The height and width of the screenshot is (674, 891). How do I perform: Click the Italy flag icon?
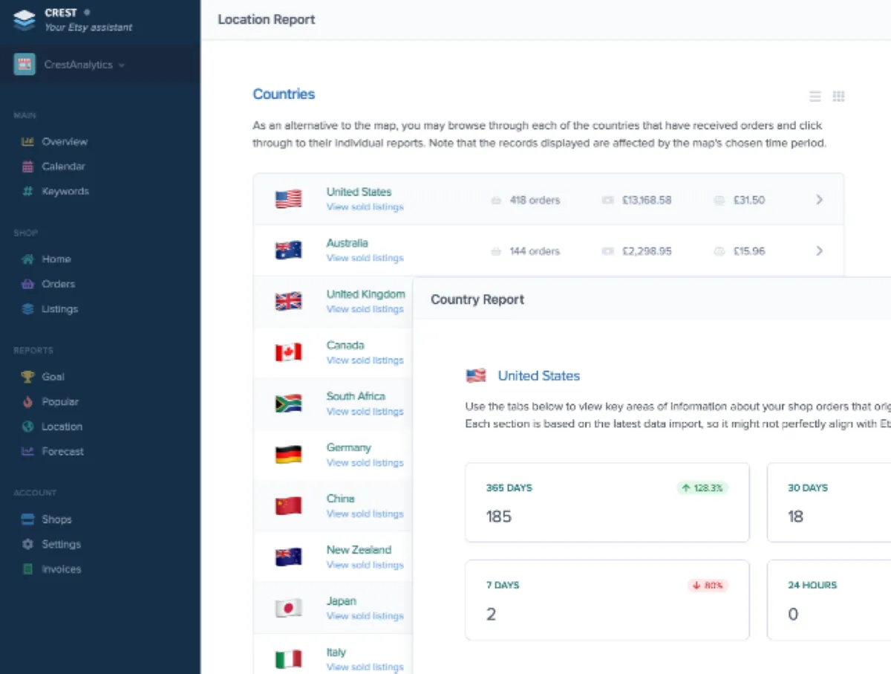pos(288,659)
